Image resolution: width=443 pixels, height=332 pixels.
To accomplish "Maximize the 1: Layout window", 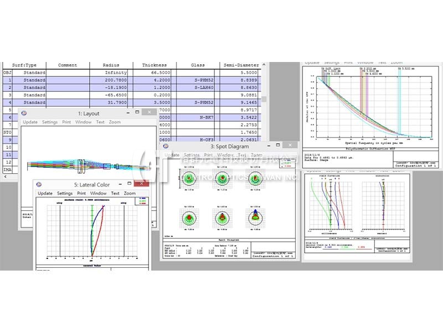I will 137,112.
